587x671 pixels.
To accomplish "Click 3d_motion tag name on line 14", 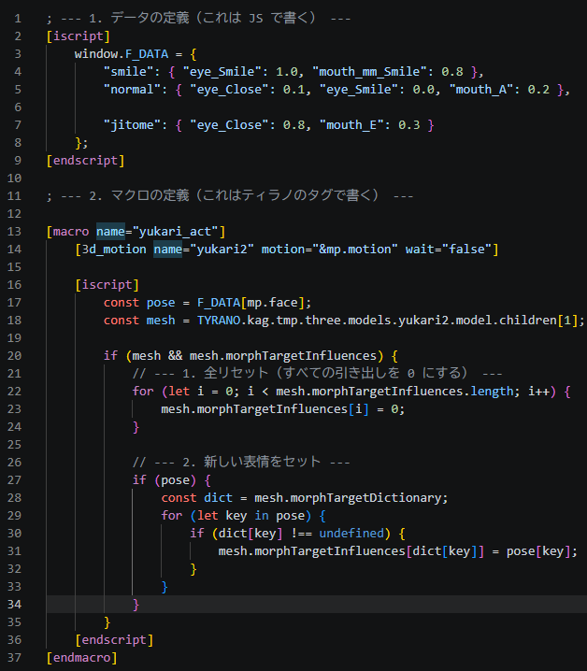I will click(114, 250).
